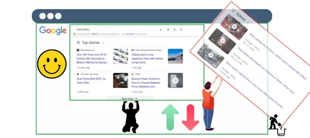Image resolution: width=310 pixels, height=138 pixels.
Task: Open 'How China Built BYD, Its Tesla Killer'
Action: [91, 81]
